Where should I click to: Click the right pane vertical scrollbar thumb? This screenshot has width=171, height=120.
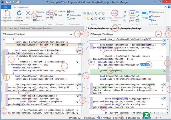(168, 69)
